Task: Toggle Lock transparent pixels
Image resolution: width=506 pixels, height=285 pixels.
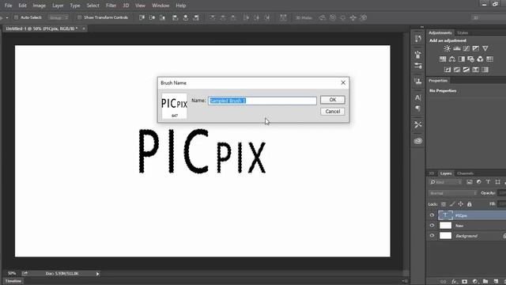Action: tap(444, 204)
